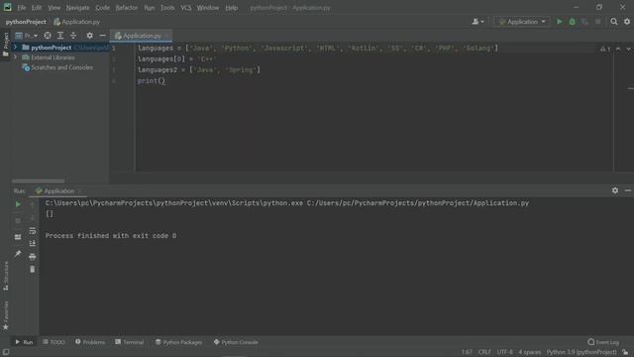Start debugging with the bug icon
The width and height of the screenshot is (634, 357).
(573, 22)
